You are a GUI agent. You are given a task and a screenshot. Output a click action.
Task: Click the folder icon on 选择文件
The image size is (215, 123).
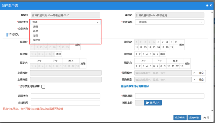point(147,103)
